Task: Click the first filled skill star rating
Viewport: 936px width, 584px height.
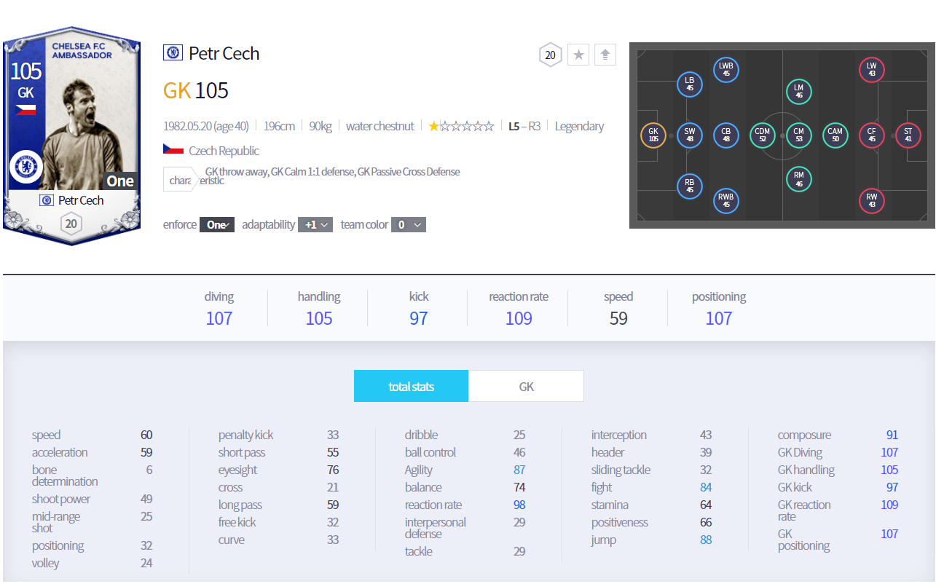Action: (x=434, y=126)
